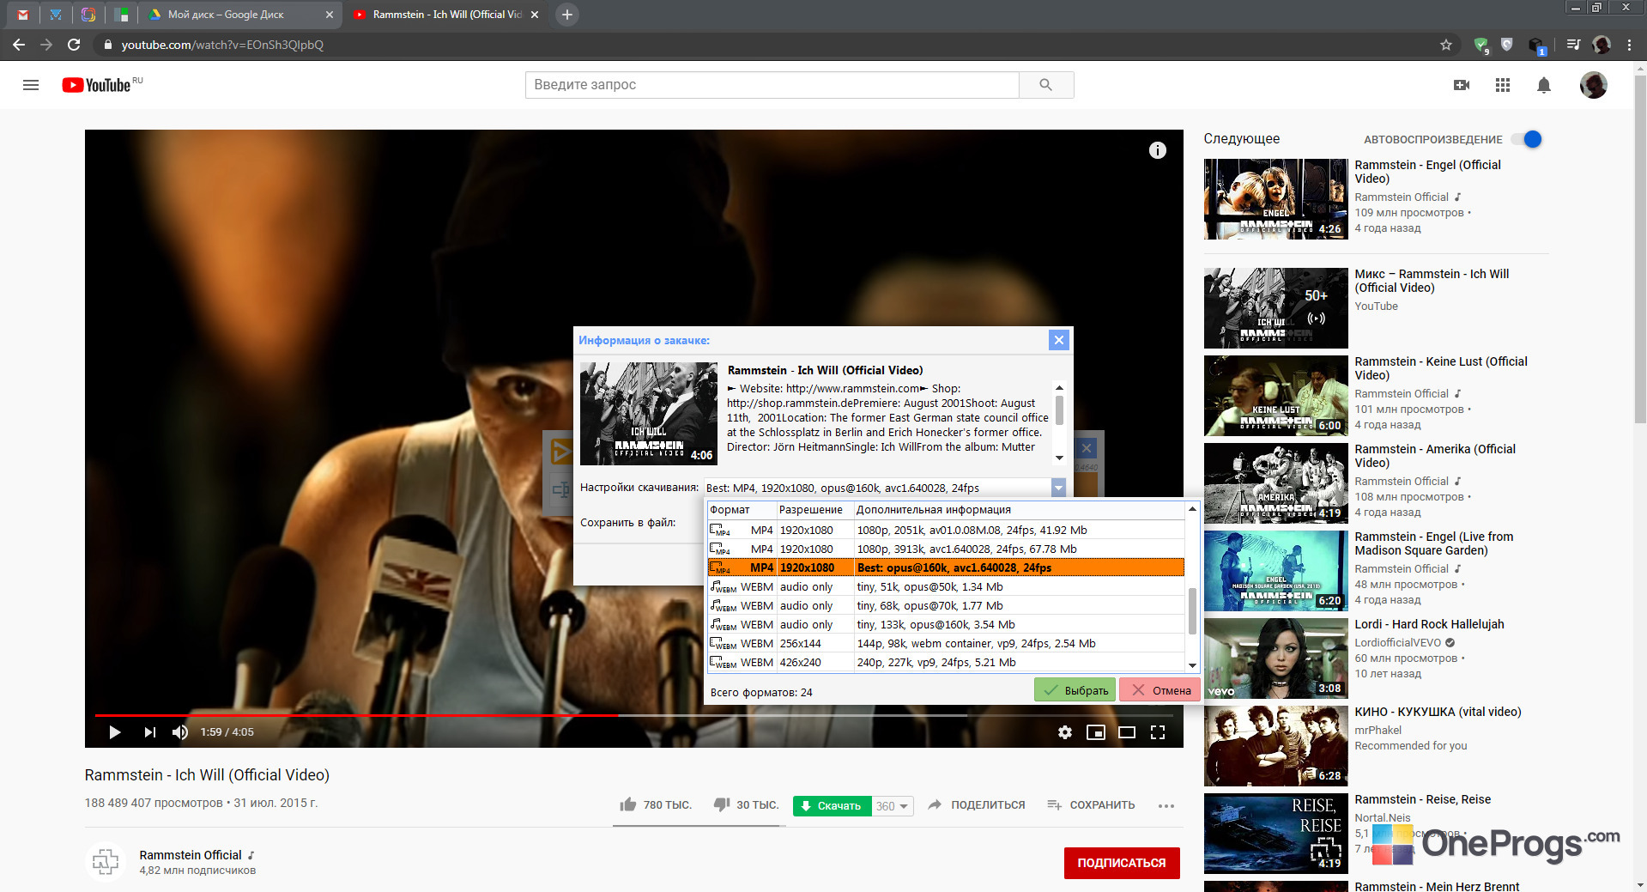Open the account avatar menu
Image resolution: width=1647 pixels, height=892 pixels.
point(1593,85)
